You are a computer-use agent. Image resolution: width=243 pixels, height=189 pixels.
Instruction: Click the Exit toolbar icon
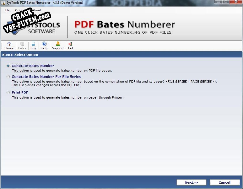pos(70,46)
